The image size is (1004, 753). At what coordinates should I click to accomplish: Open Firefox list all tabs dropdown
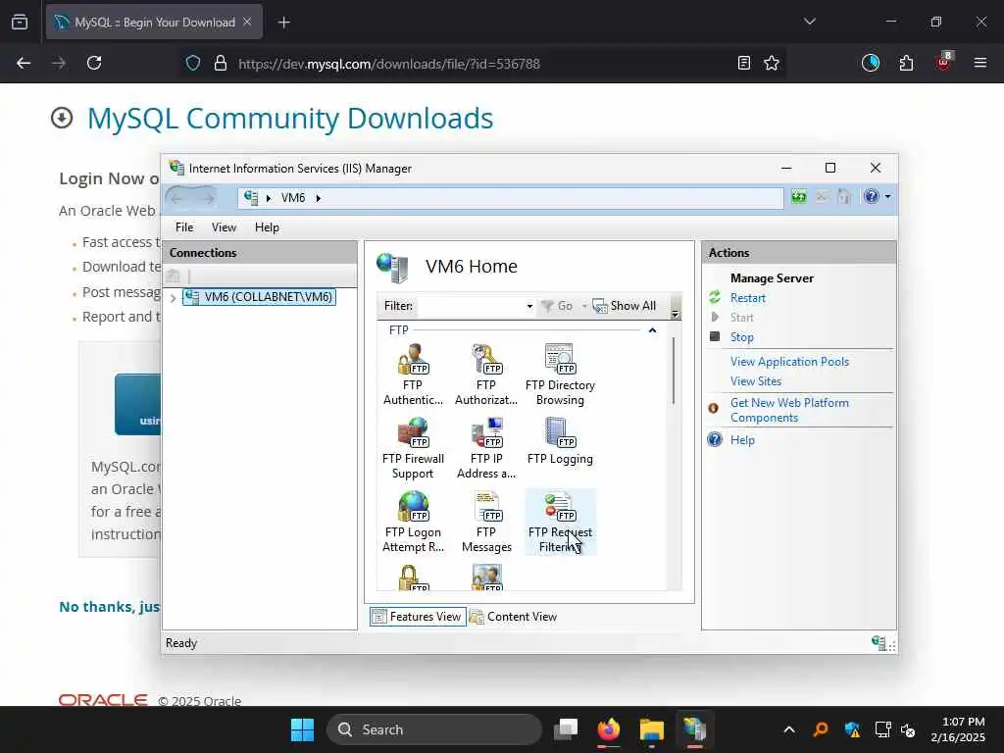[x=809, y=22]
